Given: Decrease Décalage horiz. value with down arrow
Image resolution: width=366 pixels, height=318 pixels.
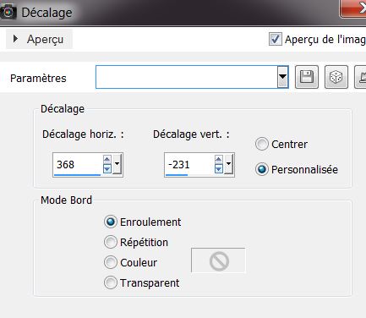Looking at the screenshot, I should pos(107,169).
